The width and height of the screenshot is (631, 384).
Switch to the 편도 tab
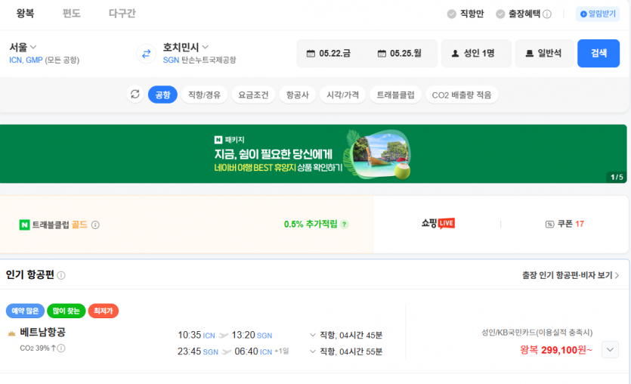point(71,14)
